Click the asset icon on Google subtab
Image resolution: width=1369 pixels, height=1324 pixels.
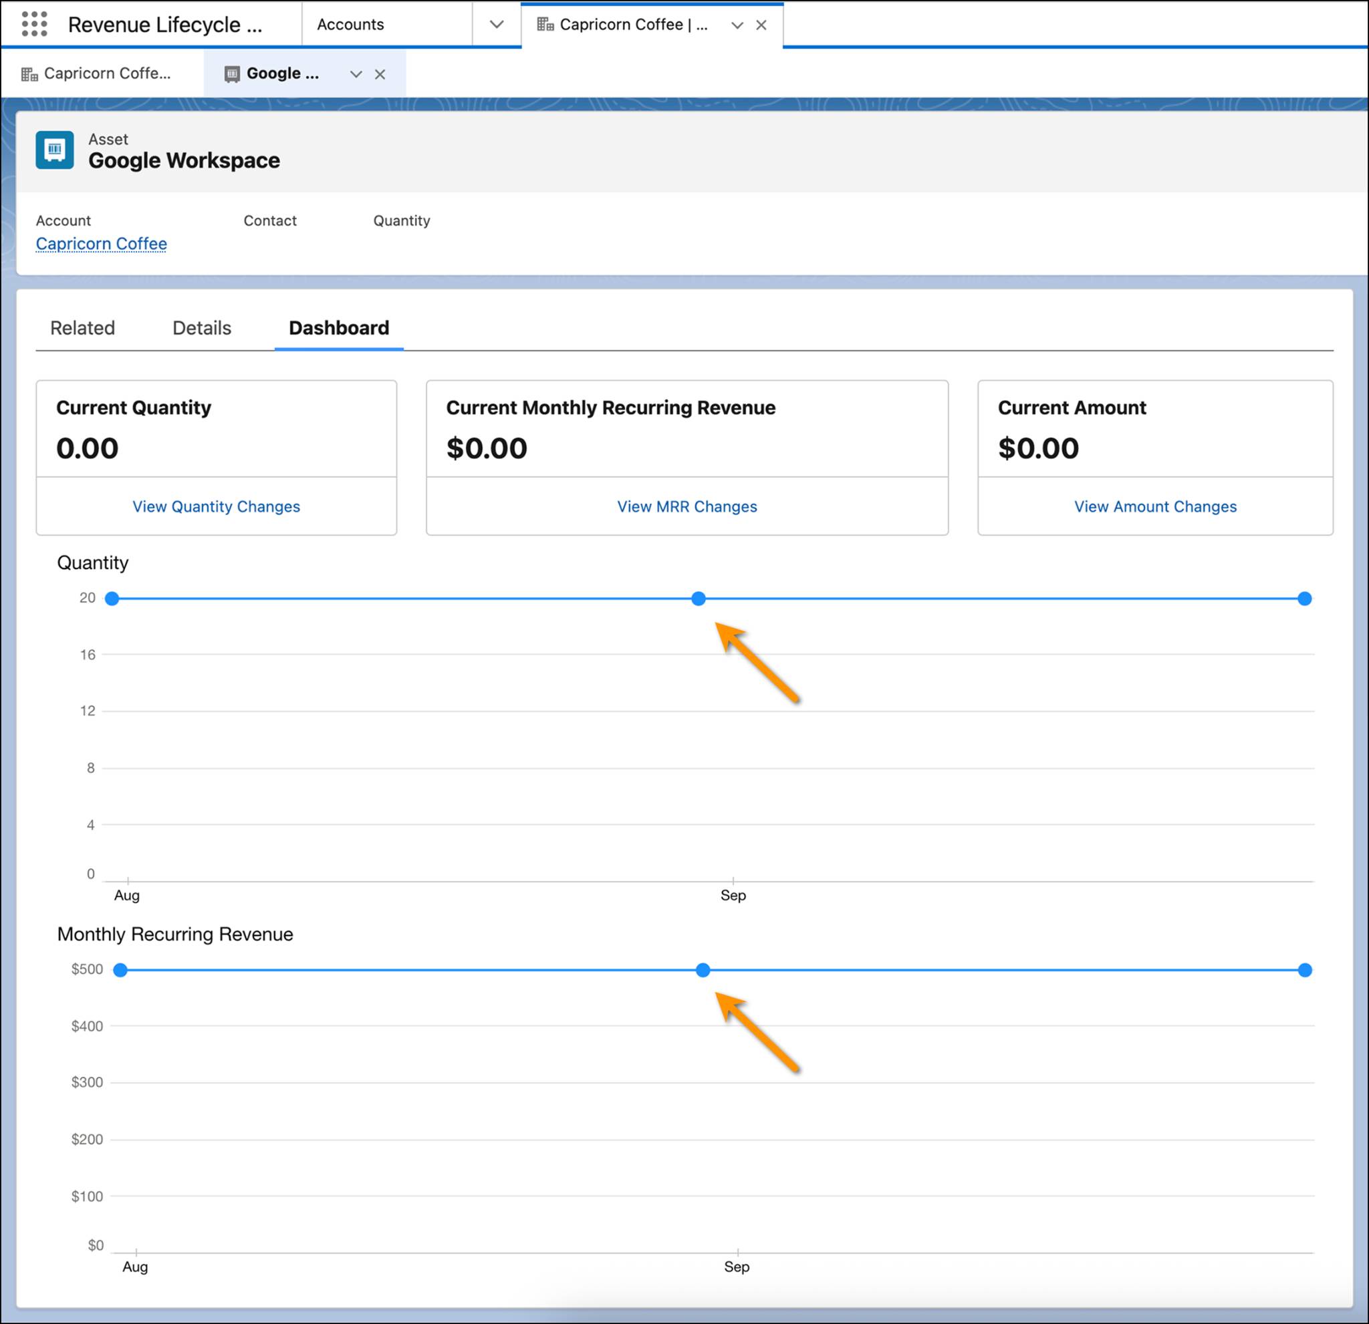[232, 74]
